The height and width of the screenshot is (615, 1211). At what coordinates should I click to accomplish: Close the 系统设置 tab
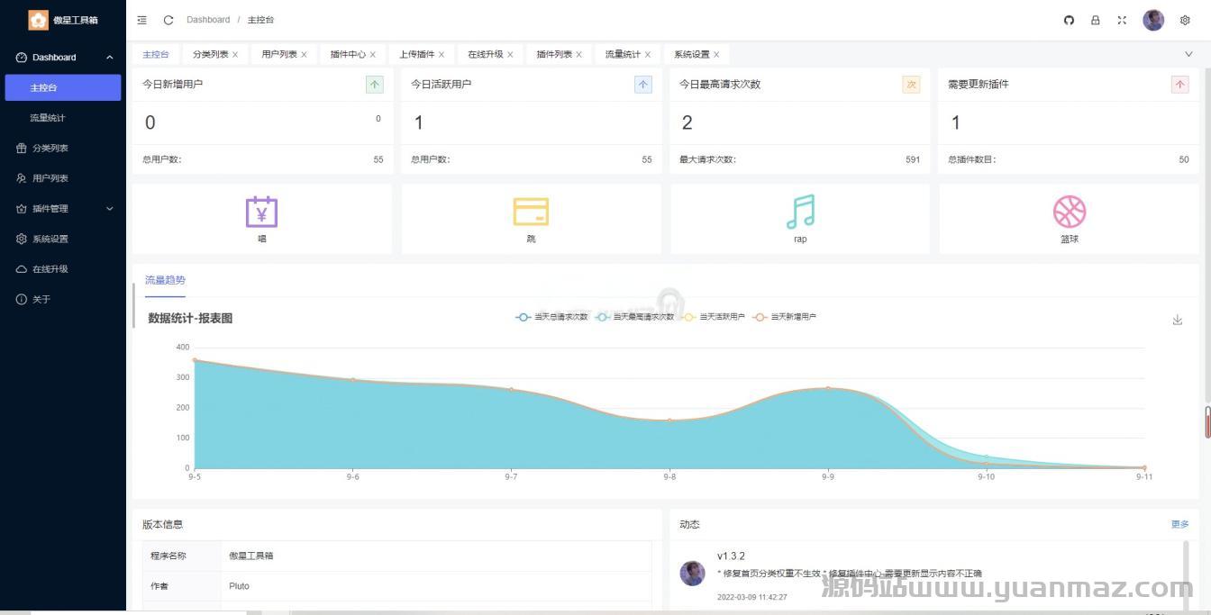(x=716, y=55)
